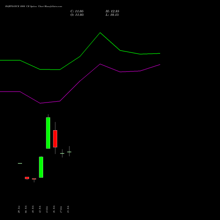Click the low price value L: 10.15
Screen dimensions: 220x220
[x=112, y=15]
